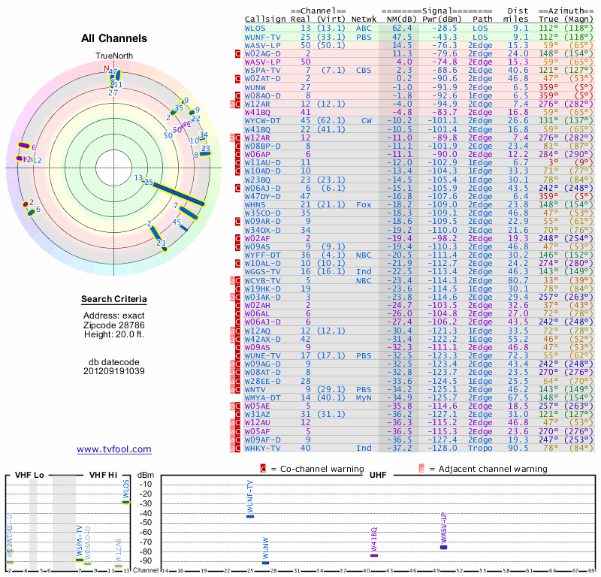
Task: Click the purple W41BQ marker in UHF chart
Action: pyautogui.click(x=374, y=554)
